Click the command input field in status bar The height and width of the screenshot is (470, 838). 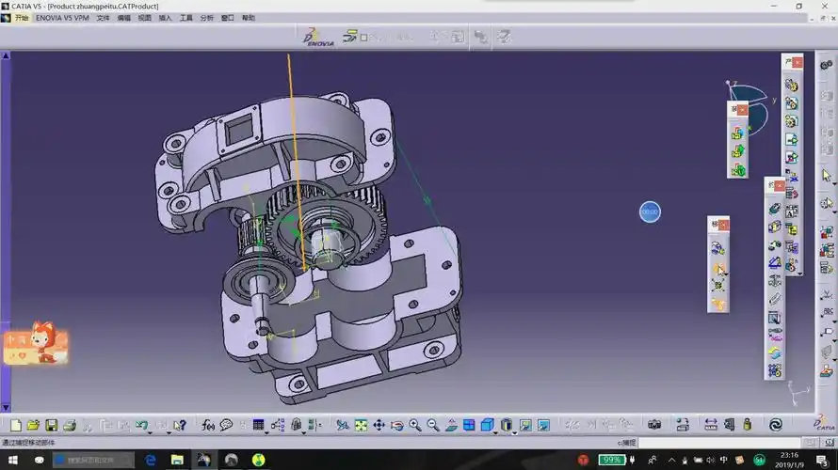[x=717, y=443]
